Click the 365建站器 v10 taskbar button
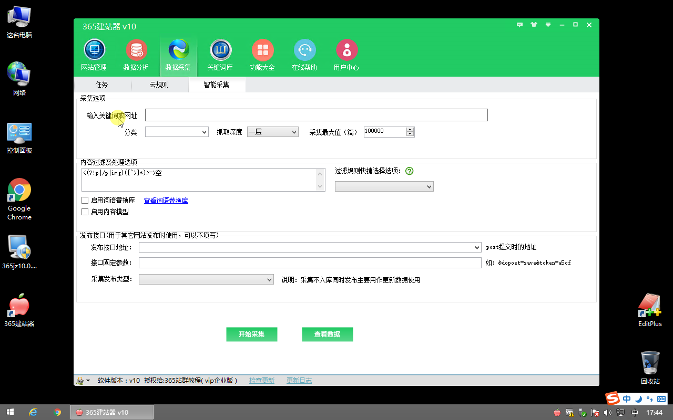Screen dimensions: 673x420 pos(111,412)
